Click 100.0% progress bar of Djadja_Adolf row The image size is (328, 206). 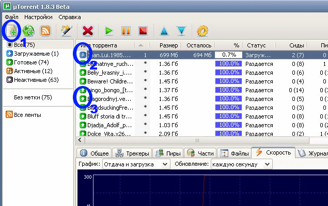[228, 125]
